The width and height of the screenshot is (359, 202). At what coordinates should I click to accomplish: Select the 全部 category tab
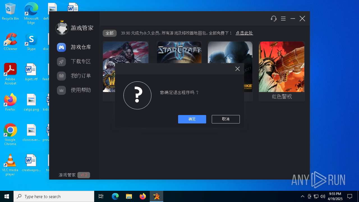tap(109, 33)
